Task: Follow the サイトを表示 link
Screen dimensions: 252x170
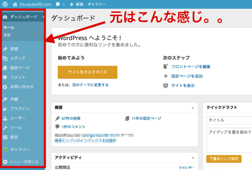Action: (x=183, y=86)
